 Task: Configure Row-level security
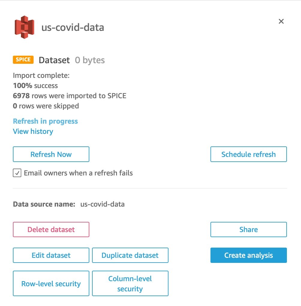tap(51, 284)
